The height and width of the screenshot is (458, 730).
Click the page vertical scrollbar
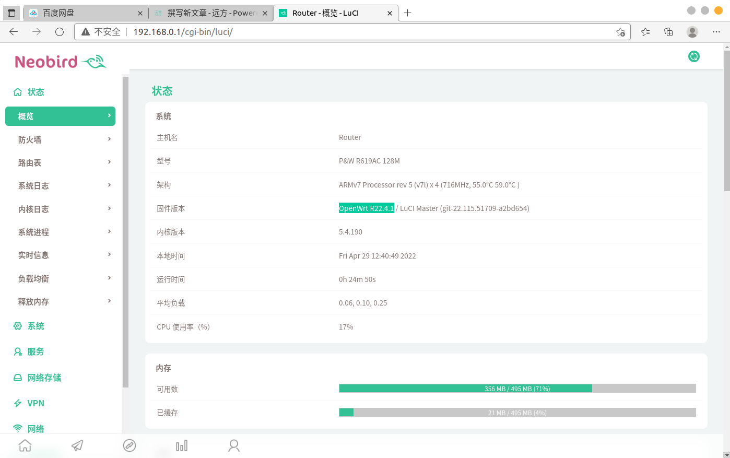click(x=727, y=121)
